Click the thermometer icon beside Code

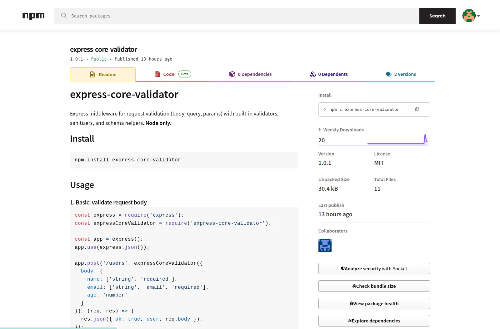[157, 74]
